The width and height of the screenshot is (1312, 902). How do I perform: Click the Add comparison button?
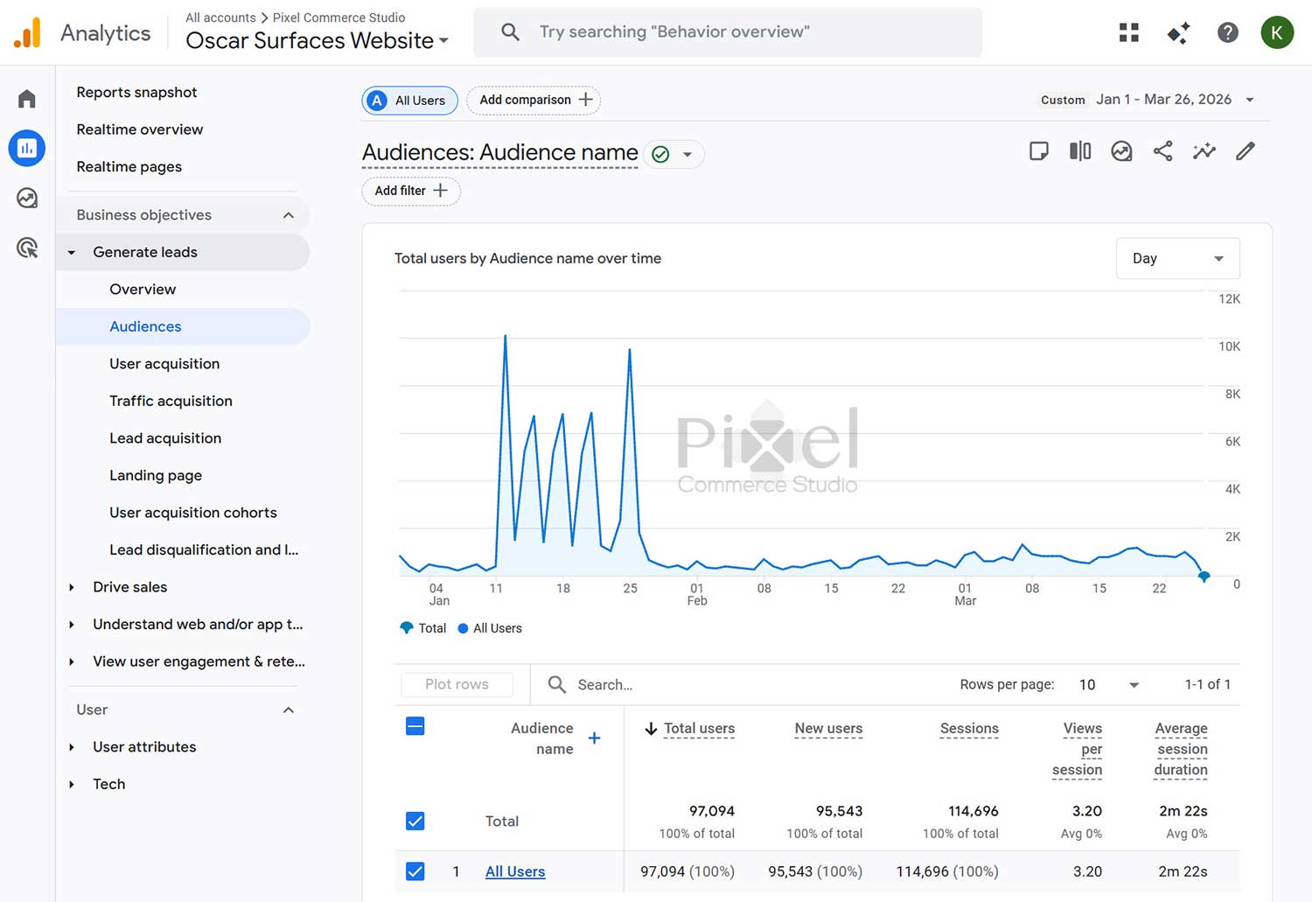coord(533,100)
